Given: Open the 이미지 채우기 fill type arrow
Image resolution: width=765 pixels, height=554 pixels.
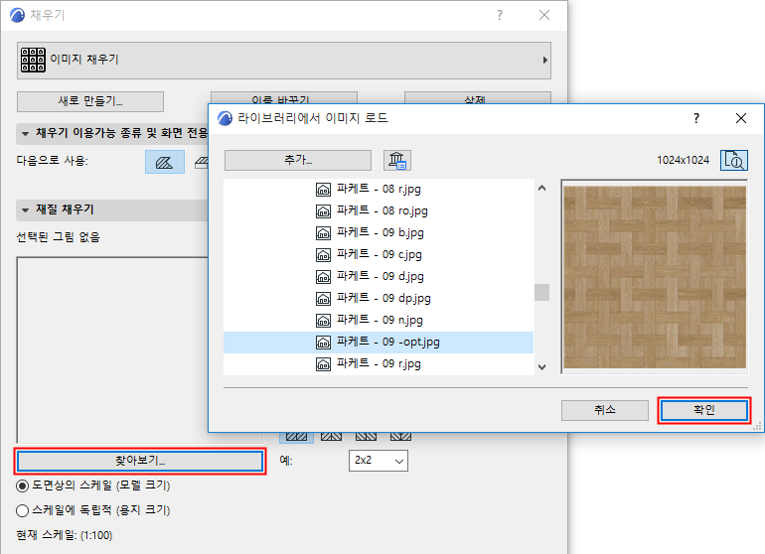Looking at the screenshot, I should tap(545, 60).
